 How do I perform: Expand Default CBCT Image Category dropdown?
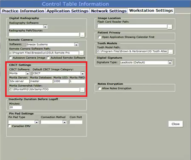83,73
